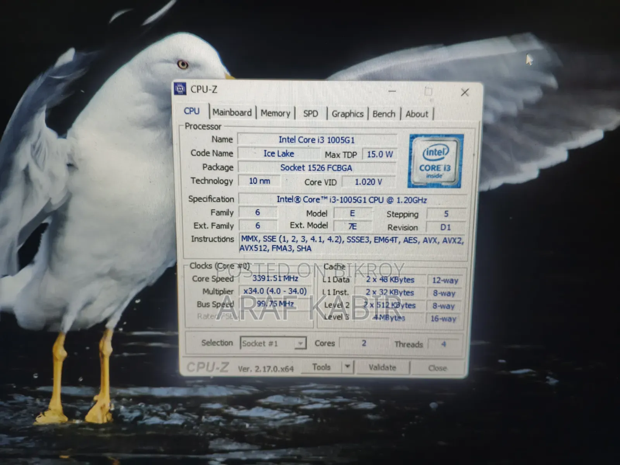Viewport: 620px width, 465px height.
Task: Go to the Bench tab
Action: (x=384, y=114)
